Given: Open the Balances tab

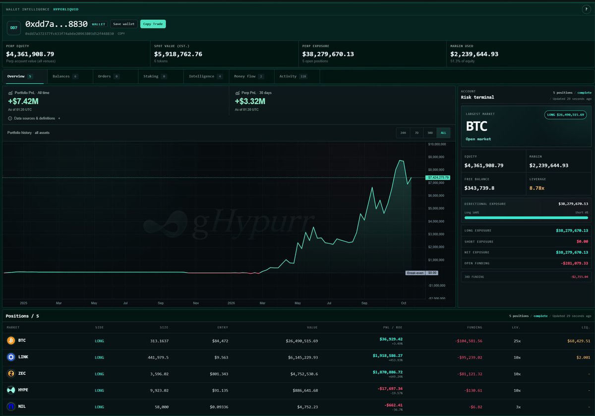Looking at the screenshot, I should (x=70, y=76).
